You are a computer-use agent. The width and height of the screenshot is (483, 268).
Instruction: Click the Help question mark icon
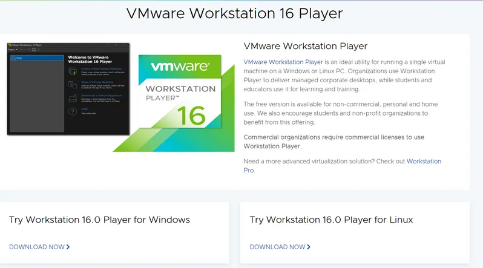pyautogui.click(x=73, y=111)
